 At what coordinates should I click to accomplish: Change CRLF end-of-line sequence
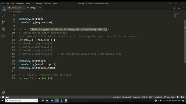click(x=151, y=97)
